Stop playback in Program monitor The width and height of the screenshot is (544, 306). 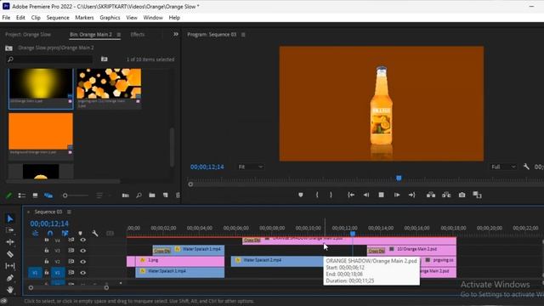tap(381, 195)
